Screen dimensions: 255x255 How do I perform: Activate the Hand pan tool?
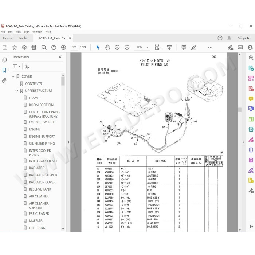pyautogui.click(x=107, y=47)
